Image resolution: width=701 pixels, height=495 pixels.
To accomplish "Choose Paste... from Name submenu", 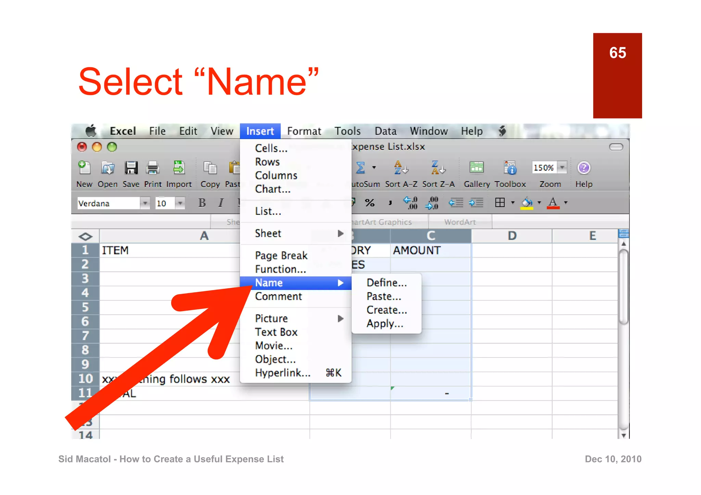I will (387, 296).
